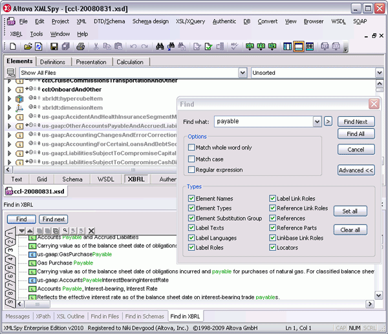Click the XSL transformation icon
Viewport: 388px width, 334px height.
[x=250, y=46]
